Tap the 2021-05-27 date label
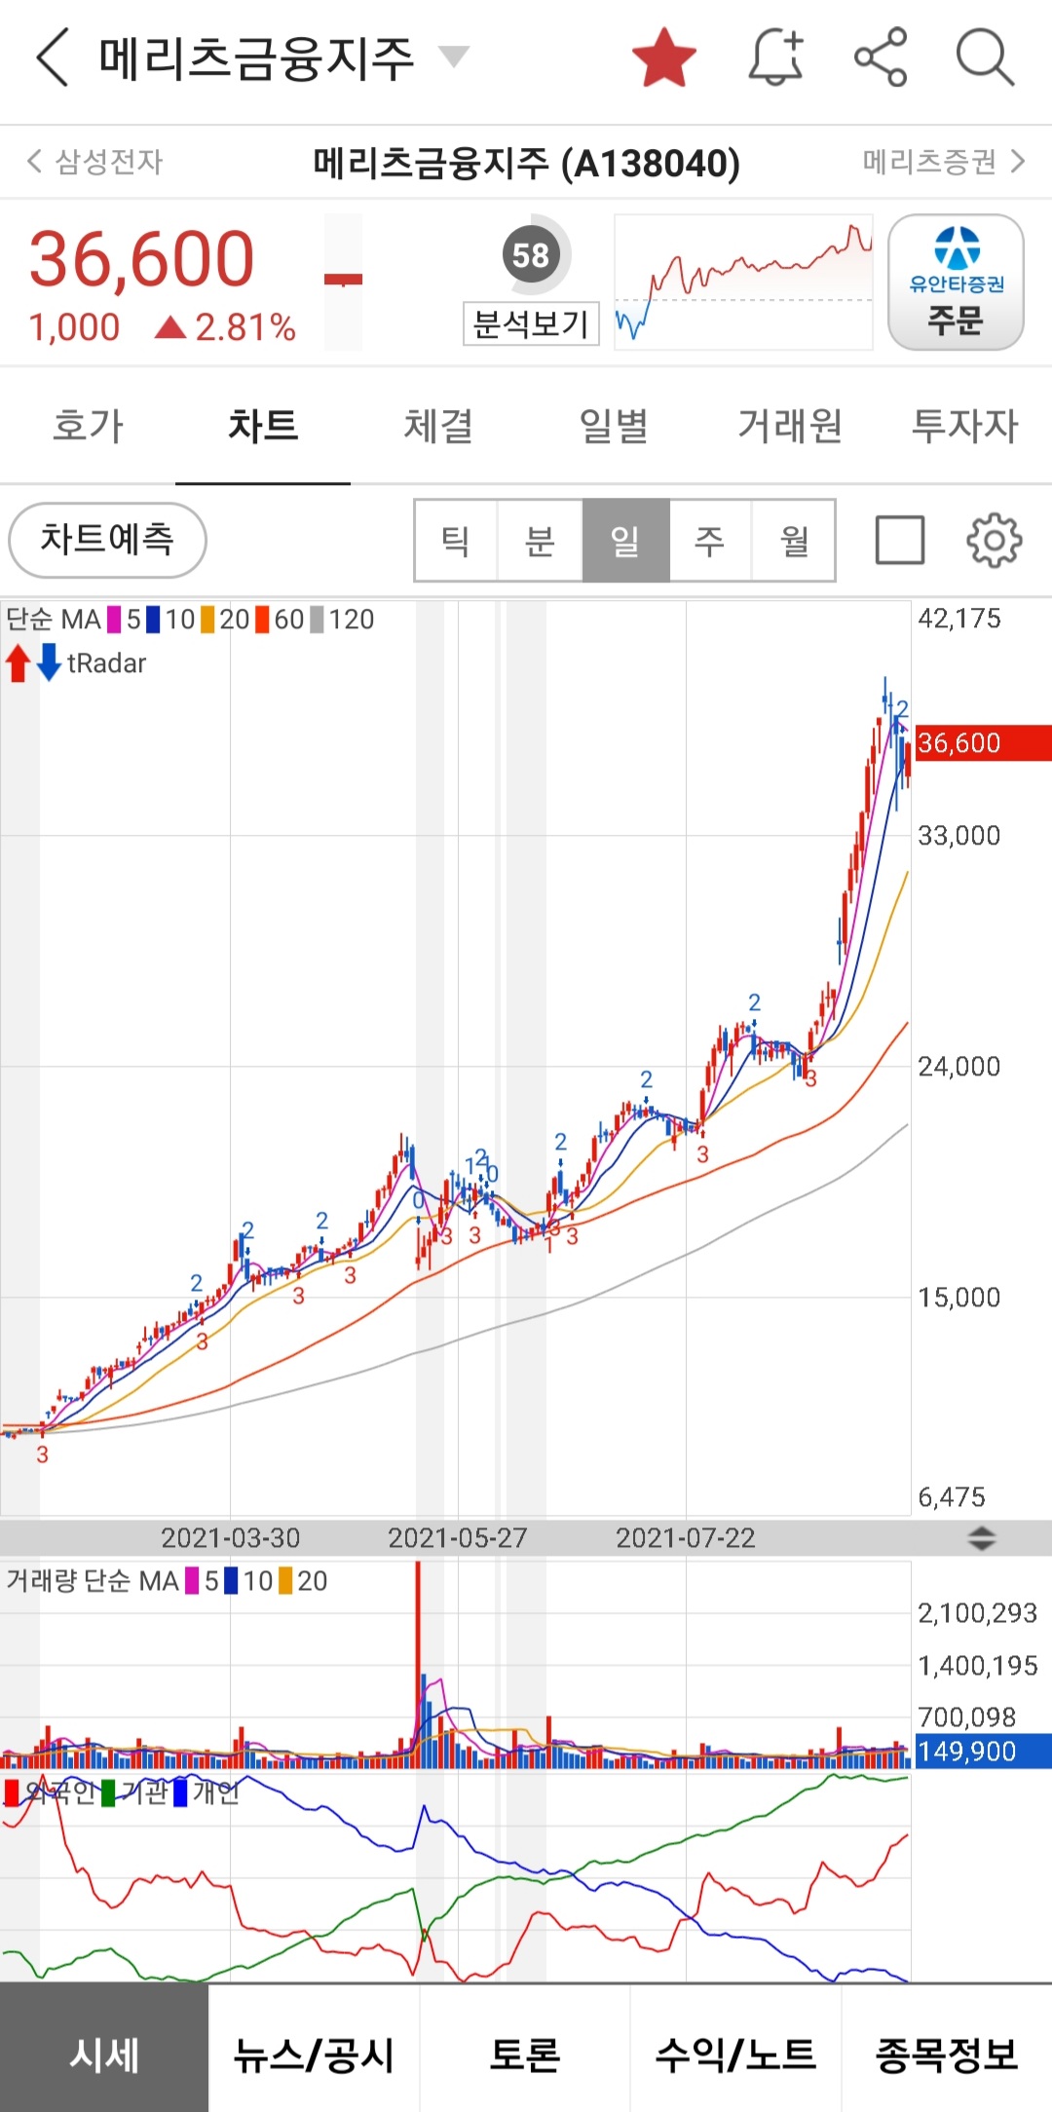 458,1538
